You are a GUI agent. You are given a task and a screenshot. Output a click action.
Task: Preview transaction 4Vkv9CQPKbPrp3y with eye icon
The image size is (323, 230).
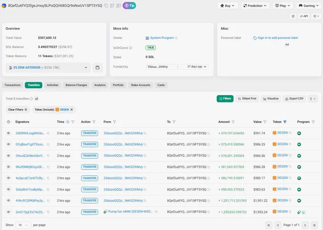pos(8,201)
